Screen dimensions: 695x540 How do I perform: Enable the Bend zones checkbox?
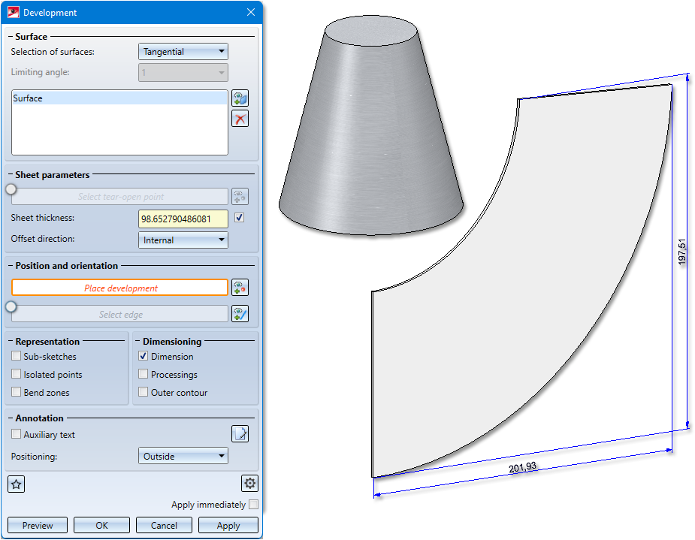click(x=16, y=392)
